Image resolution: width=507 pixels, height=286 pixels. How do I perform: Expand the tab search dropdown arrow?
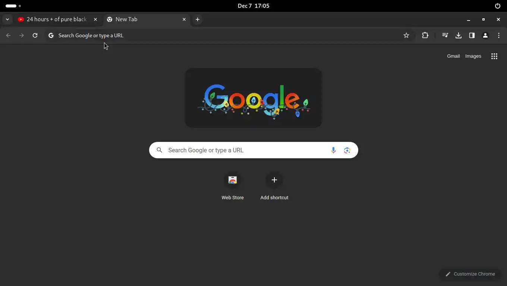(7, 19)
